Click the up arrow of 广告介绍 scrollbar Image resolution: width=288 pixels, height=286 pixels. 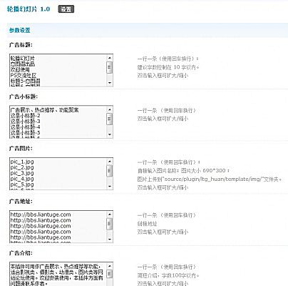pyautogui.click(x=110, y=266)
